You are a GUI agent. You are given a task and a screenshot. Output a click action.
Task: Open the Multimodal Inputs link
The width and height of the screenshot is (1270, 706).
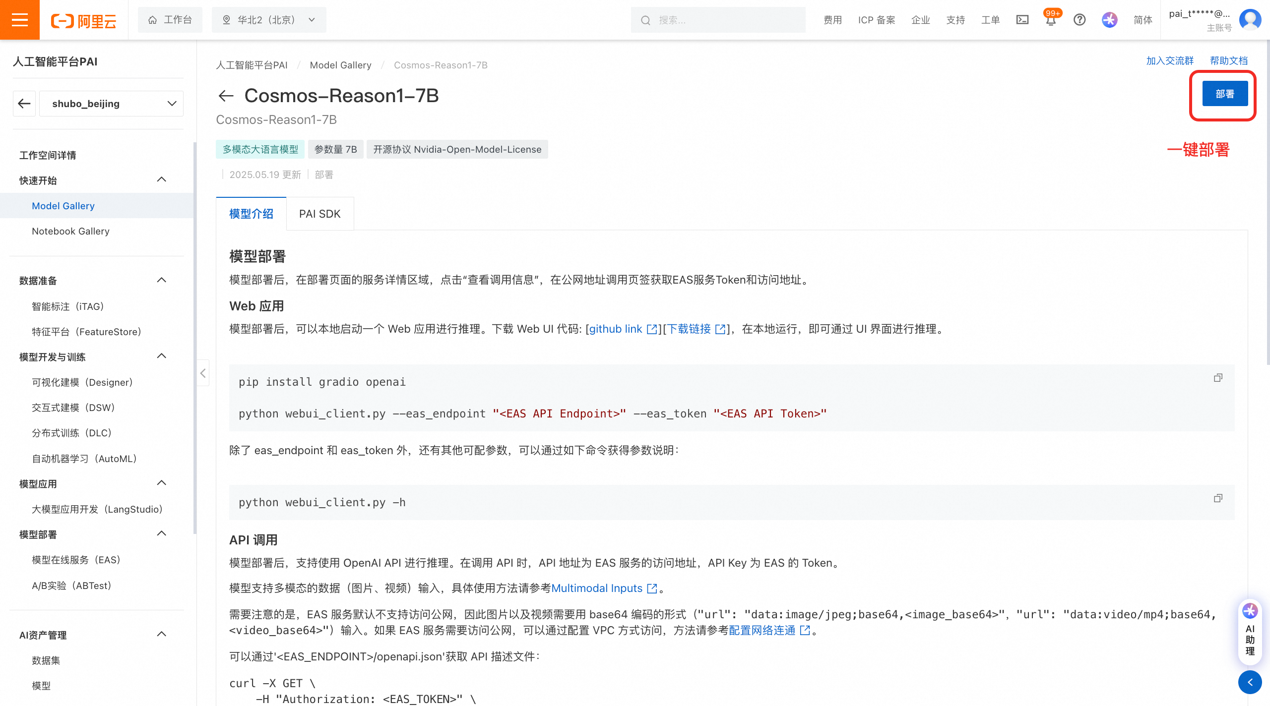[x=598, y=588]
